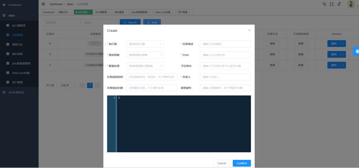The width and height of the screenshot is (359, 168).
Task: Click the 任务管理 grid icon in sidebar
Action: click(8, 35)
